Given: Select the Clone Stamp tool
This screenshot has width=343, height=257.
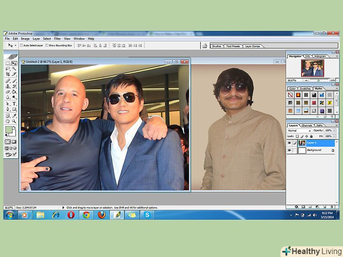Looking at the screenshot, I should 8,86.
